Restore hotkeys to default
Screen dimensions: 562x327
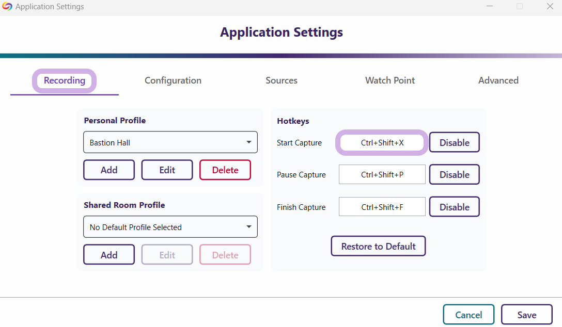[x=378, y=247]
